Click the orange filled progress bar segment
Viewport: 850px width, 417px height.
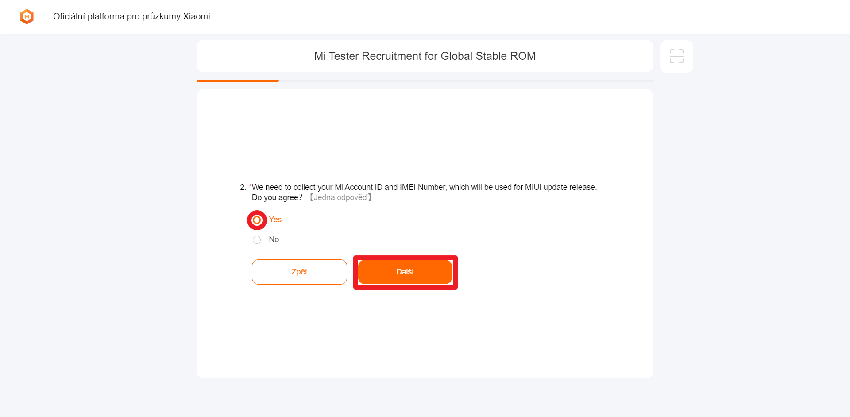238,81
